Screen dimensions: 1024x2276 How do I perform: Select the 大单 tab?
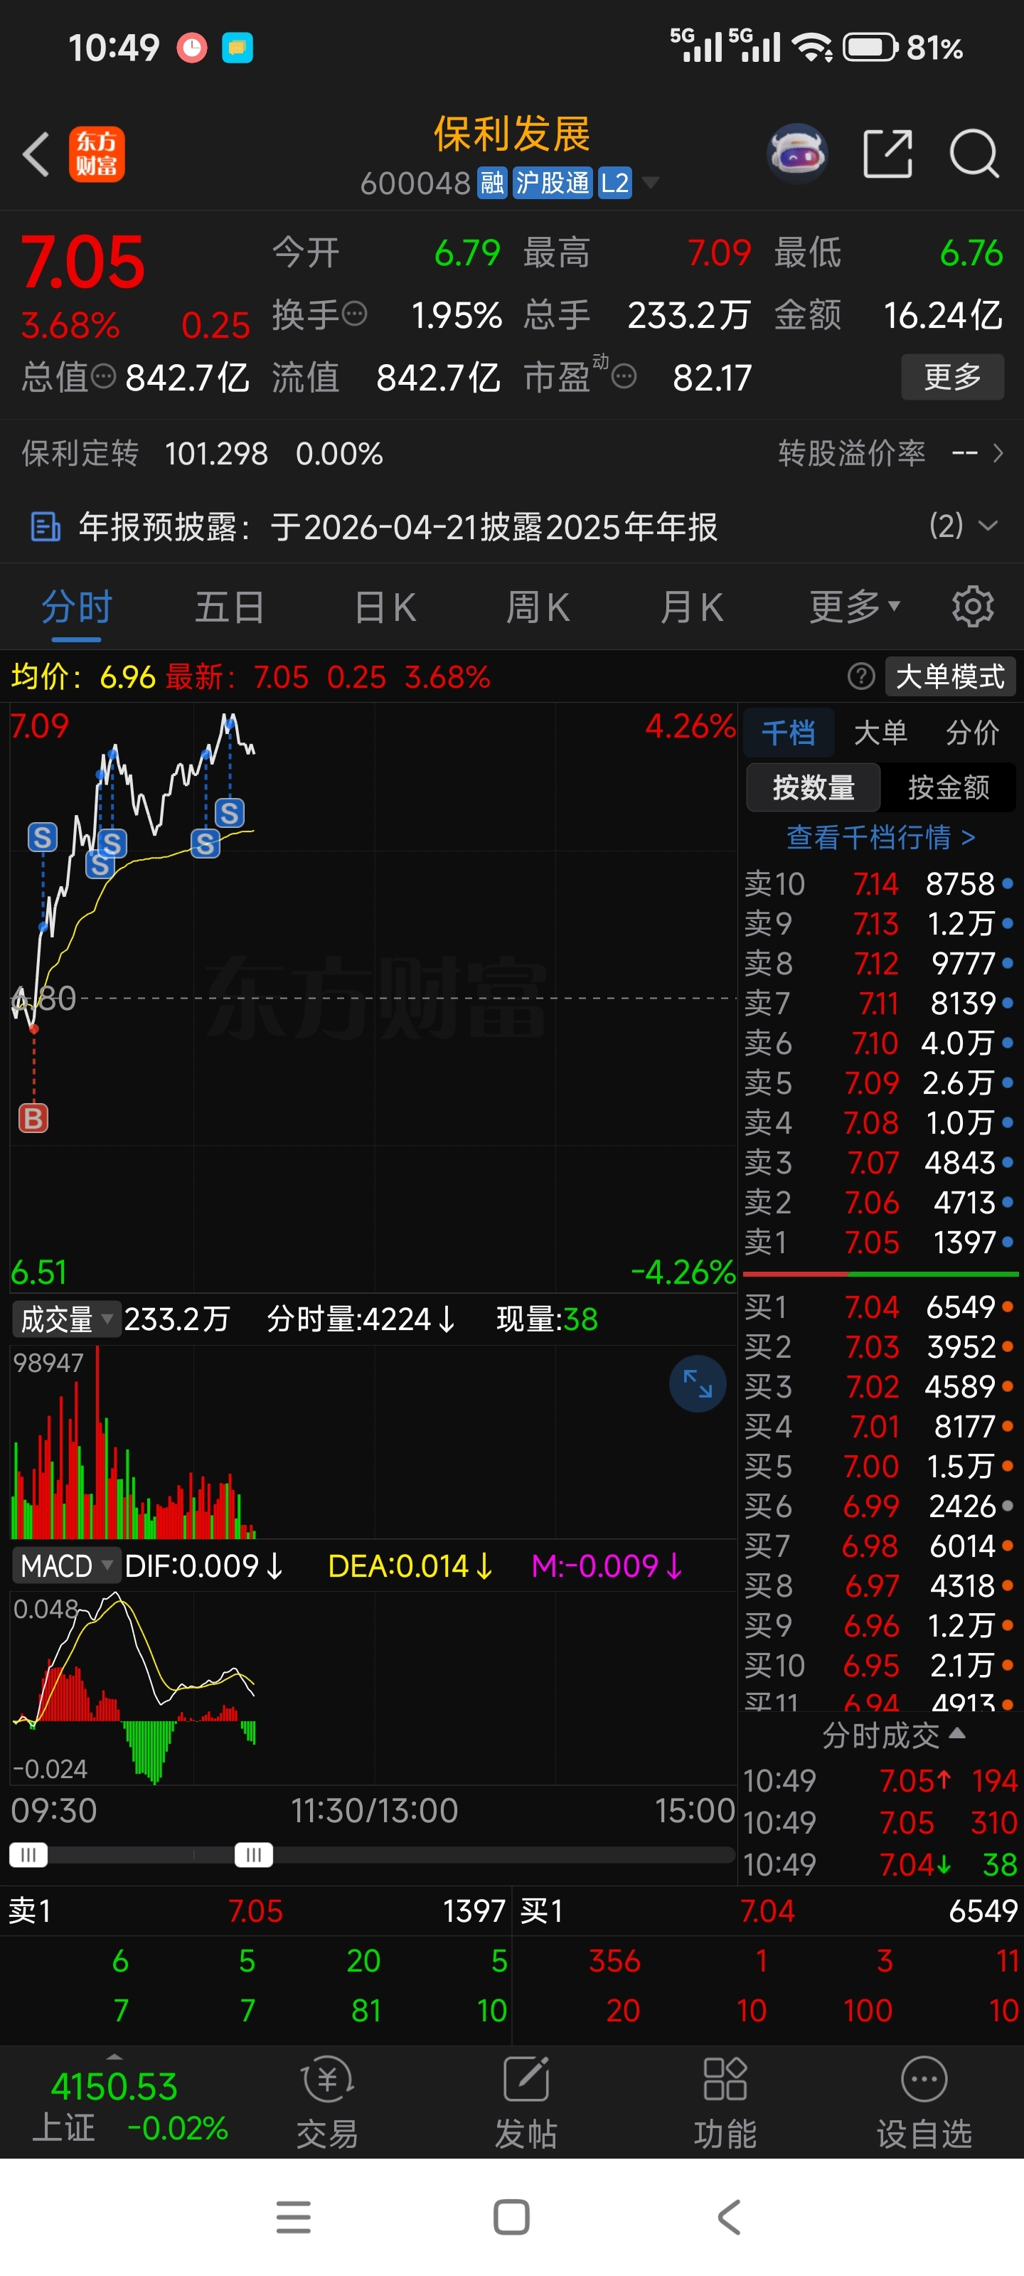tap(880, 733)
